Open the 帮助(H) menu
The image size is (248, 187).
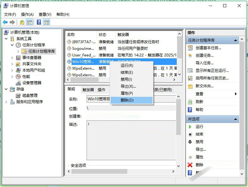[x=63, y=15]
